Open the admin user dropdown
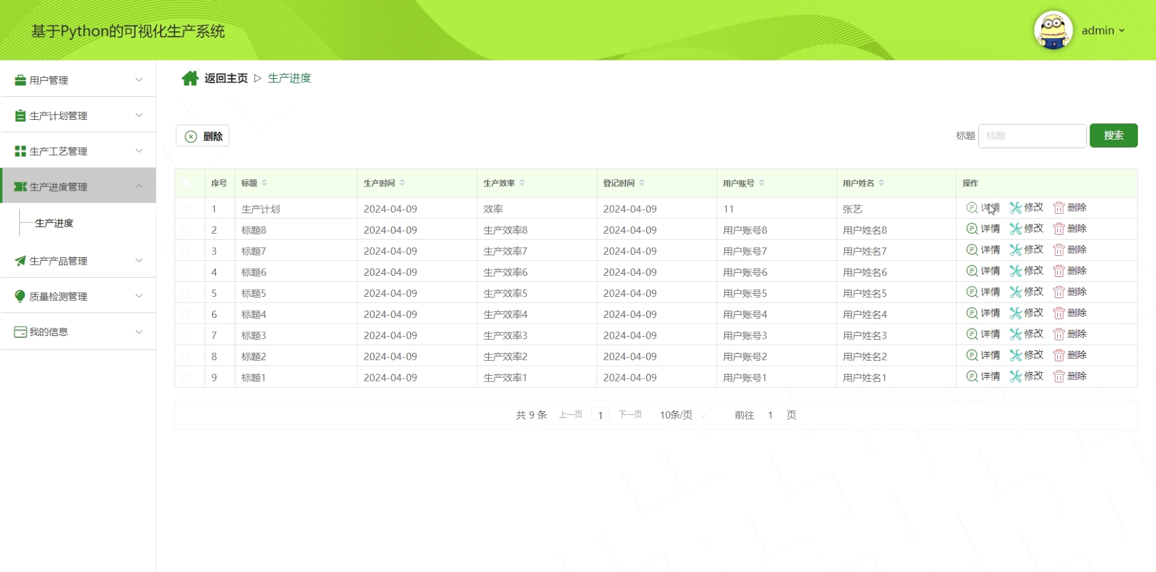Viewport: 1156px width, 572px height. coord(1103,30)
